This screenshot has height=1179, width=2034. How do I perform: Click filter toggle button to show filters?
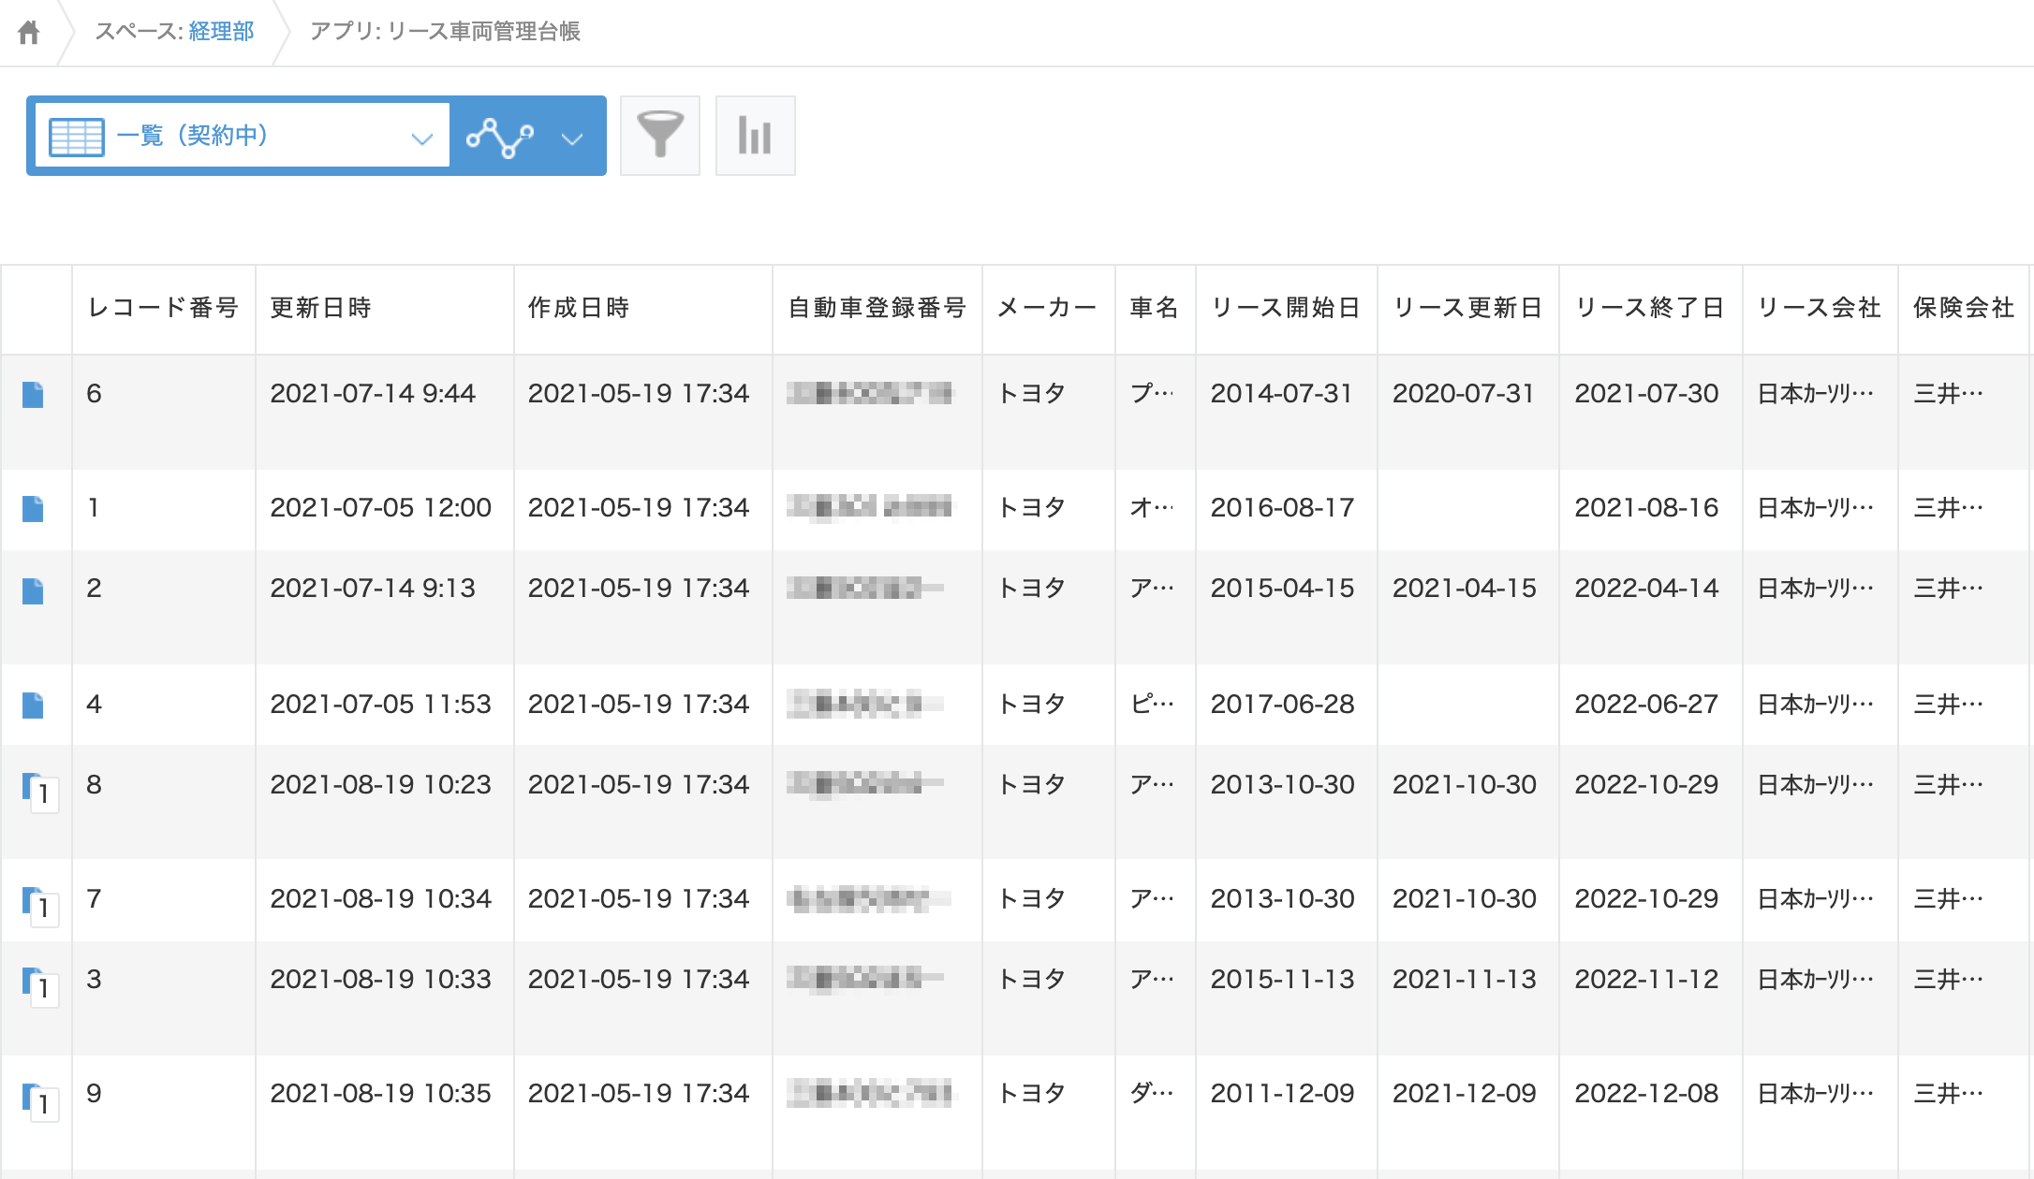pos(660,137)
